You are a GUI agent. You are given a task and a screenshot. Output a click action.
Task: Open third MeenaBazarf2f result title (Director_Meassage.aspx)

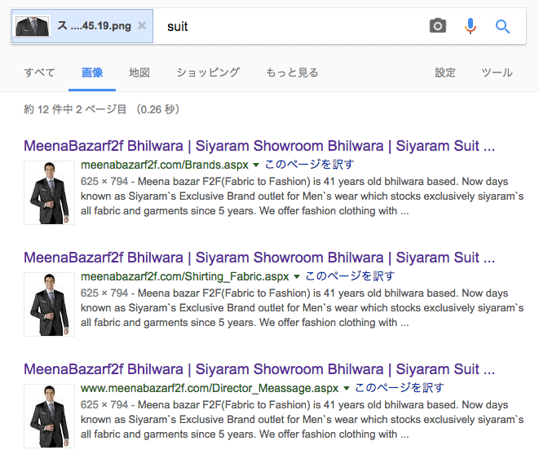point(259,369)
